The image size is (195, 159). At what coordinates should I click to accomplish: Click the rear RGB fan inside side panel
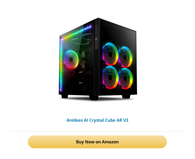click(x=71, y=59)
